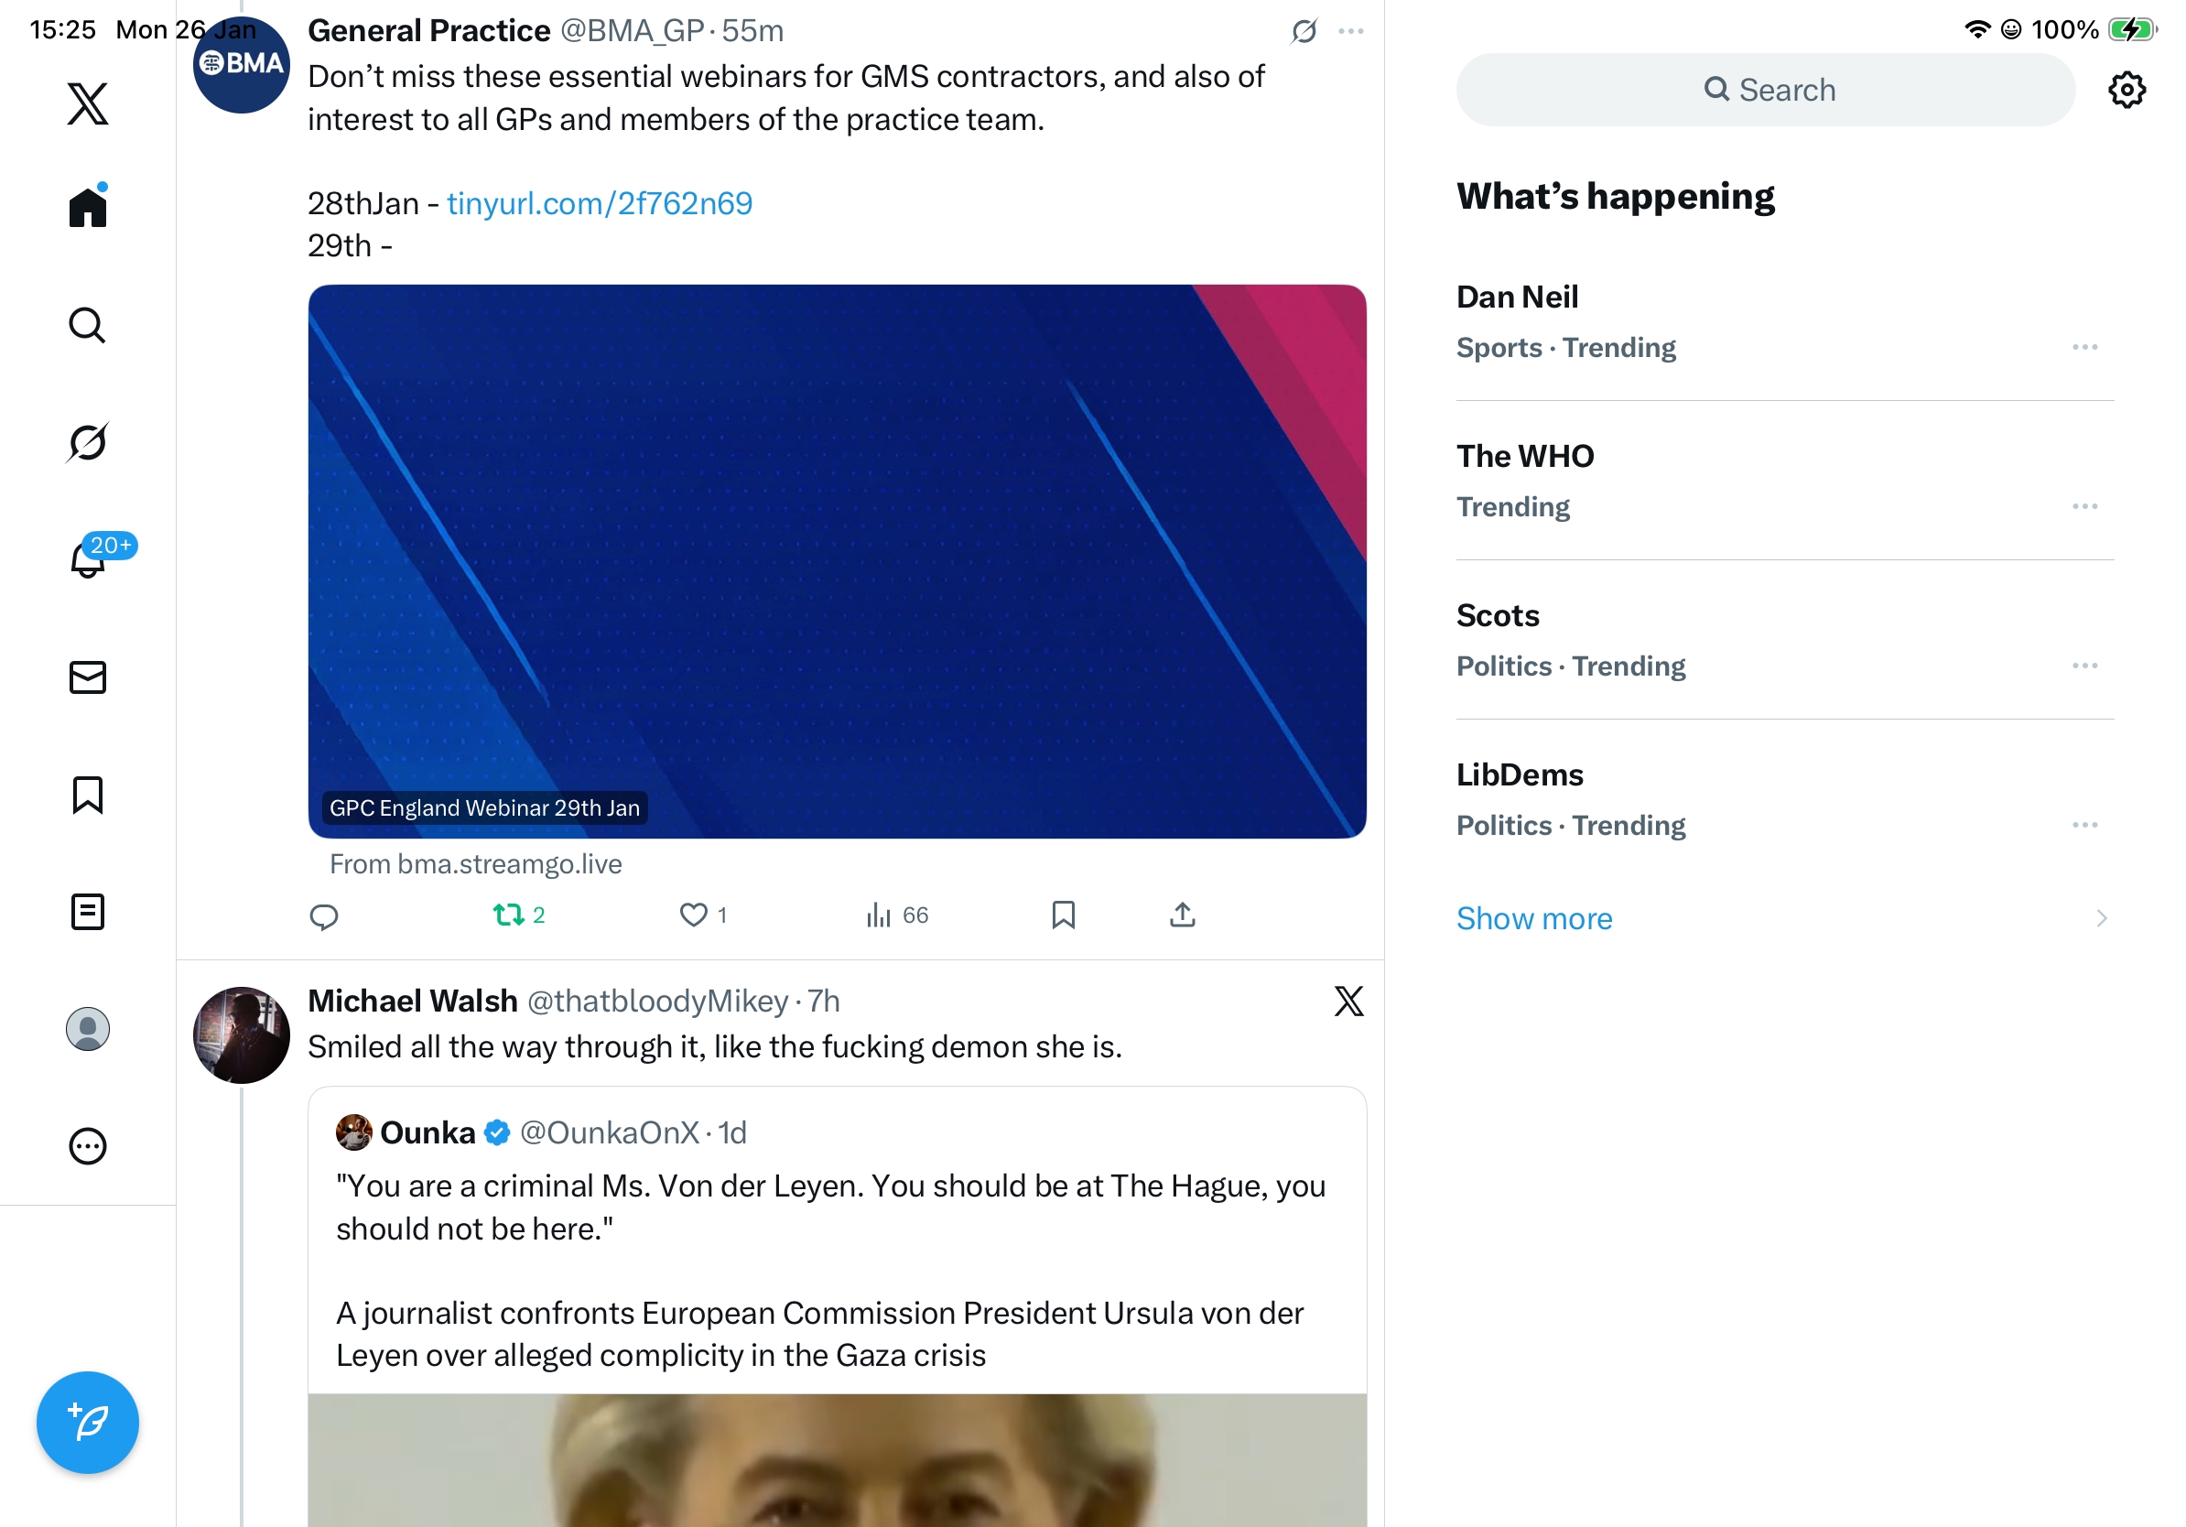
Task: Open More menu circle icon
Action: point(88,1146)
